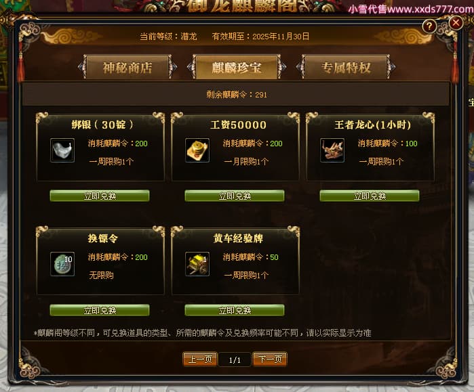Exchange the 换镖令 item

point(100,310)
